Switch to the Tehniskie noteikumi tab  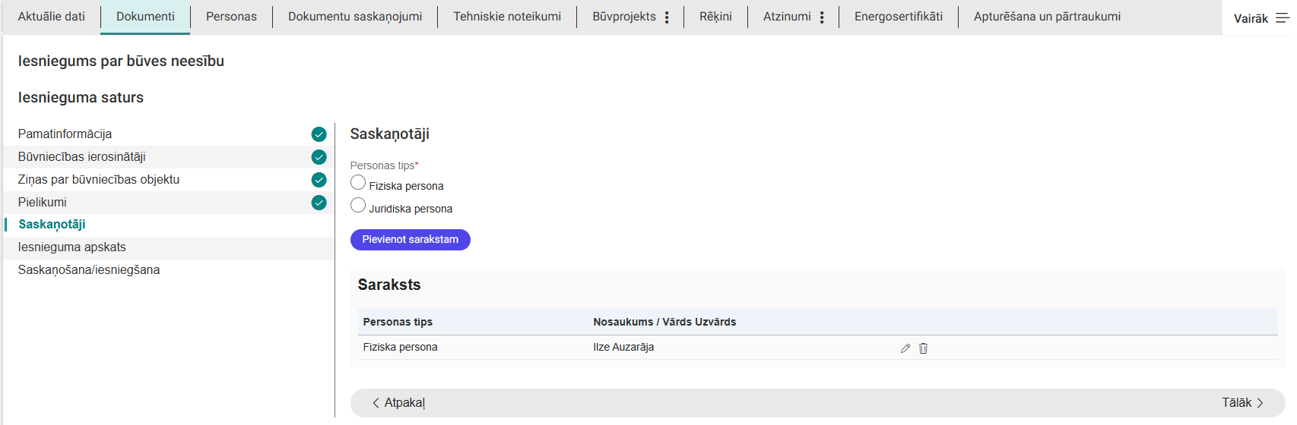point(507,17)
